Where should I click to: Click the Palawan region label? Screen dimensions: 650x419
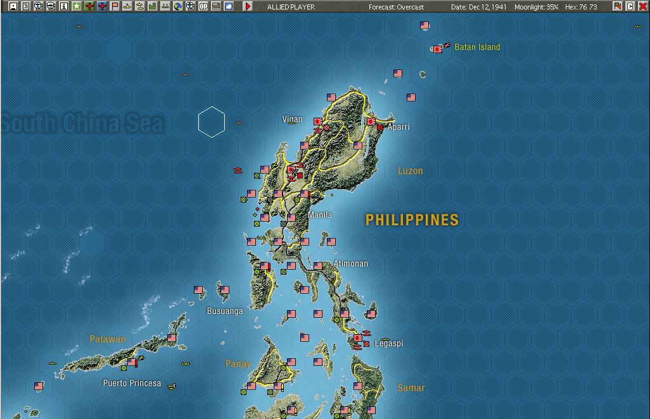pyautogui.click(x=107, y=339)
